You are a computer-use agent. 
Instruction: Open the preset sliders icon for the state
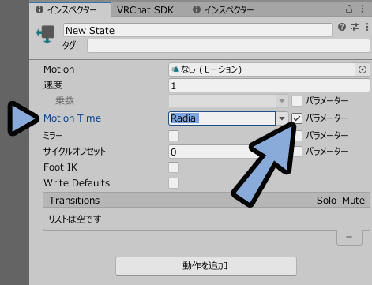(x=355, y=27)
